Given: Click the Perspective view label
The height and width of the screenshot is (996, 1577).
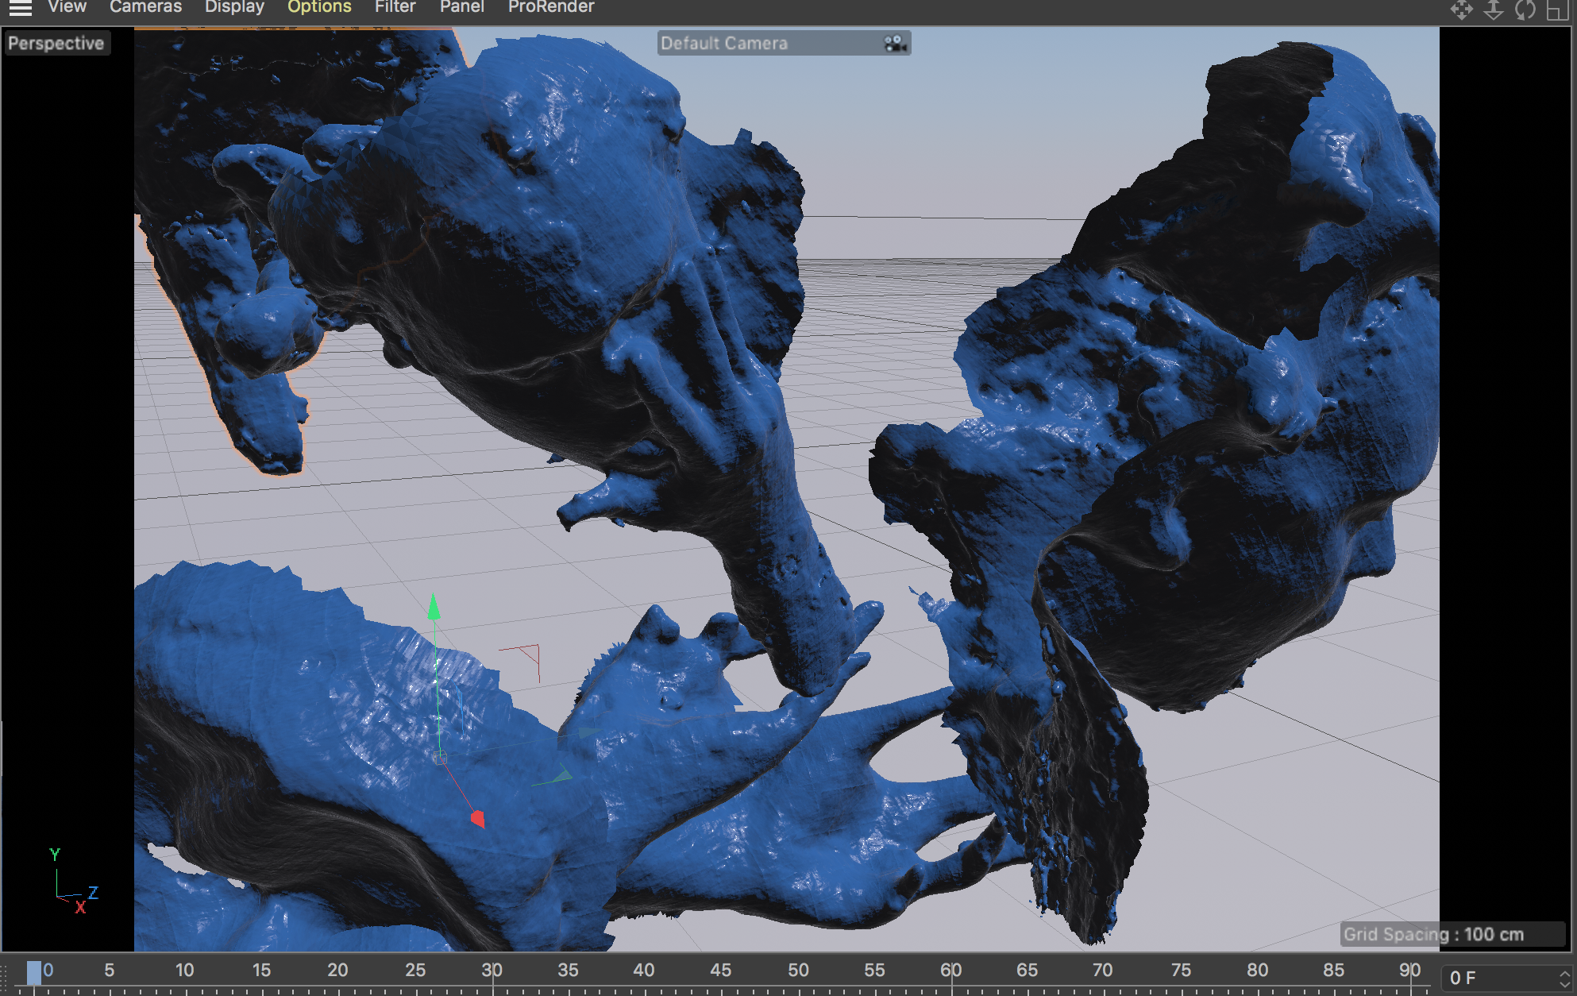Looking at the screenshot, I should tap(56, 44).
